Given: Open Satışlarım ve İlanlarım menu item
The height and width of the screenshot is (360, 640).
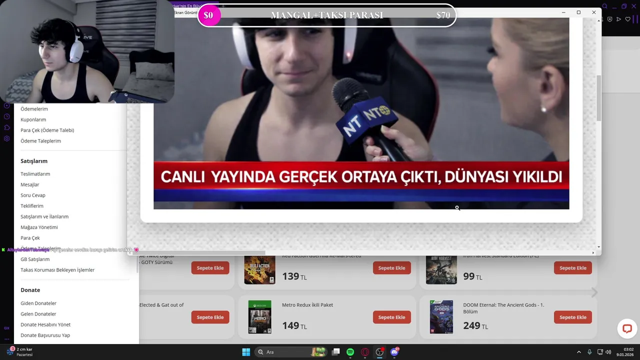Looking at the screenshot, I should click(x=44, y=216).
